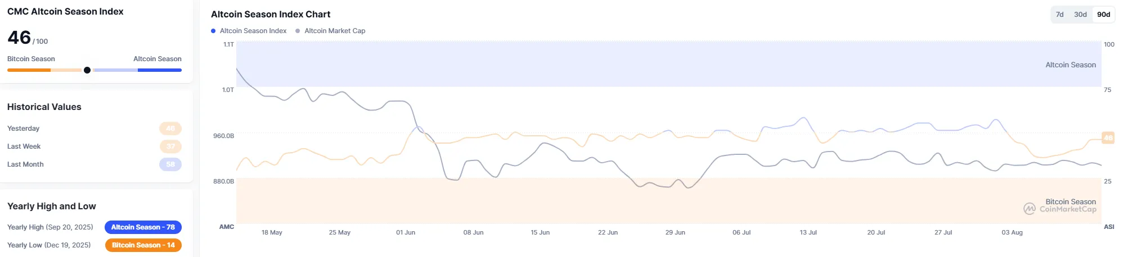Toggle the Altcoin Market Cap legend item
Screen dimensions: 1123x257
(x=330, y=31)
